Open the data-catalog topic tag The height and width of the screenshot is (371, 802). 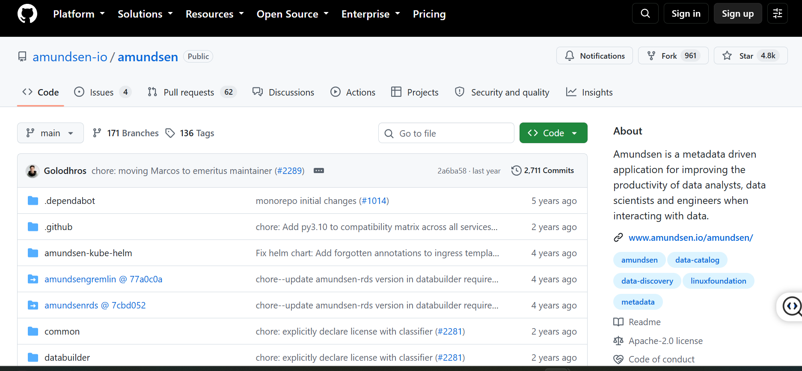tap(697, 260)
